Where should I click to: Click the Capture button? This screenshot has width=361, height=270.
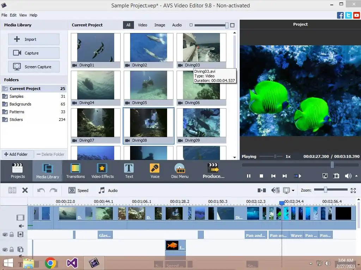click(34, 53)
